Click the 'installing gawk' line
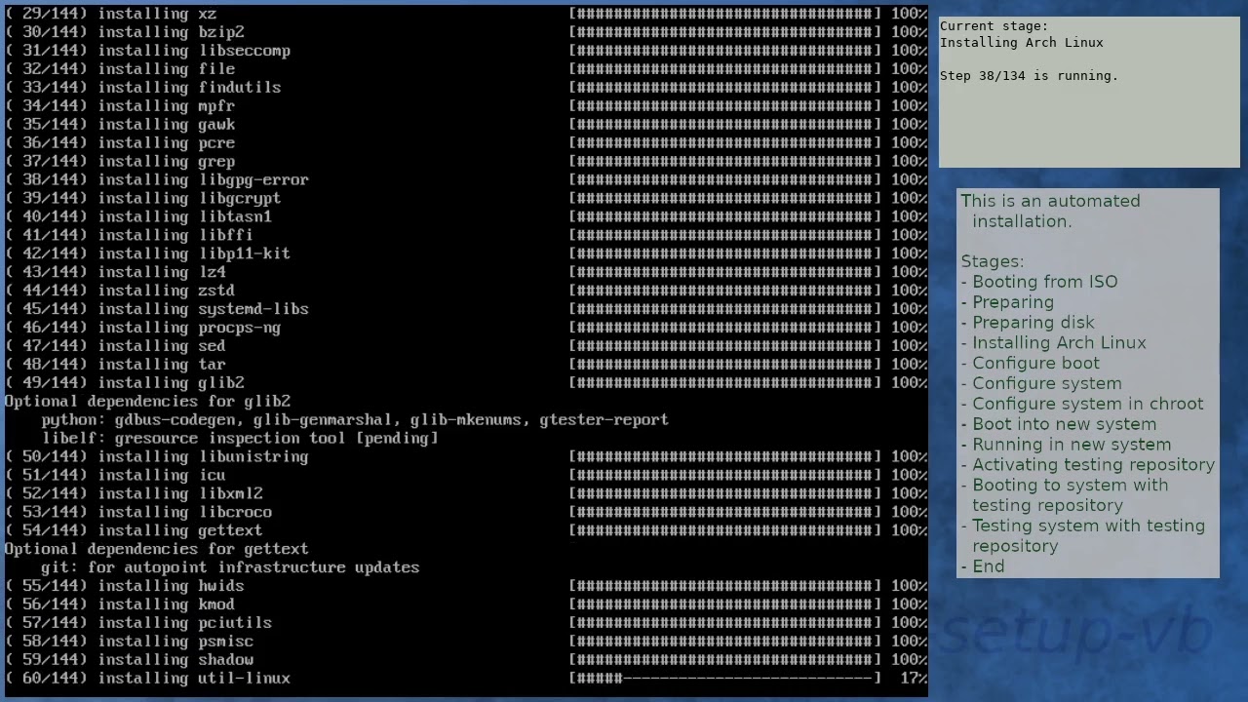 466,125
